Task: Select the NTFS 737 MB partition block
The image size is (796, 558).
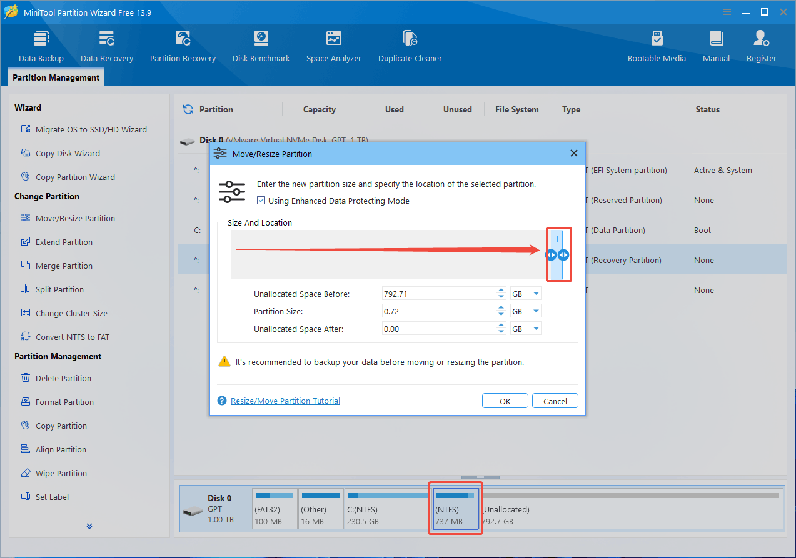Action: (455, 509)
